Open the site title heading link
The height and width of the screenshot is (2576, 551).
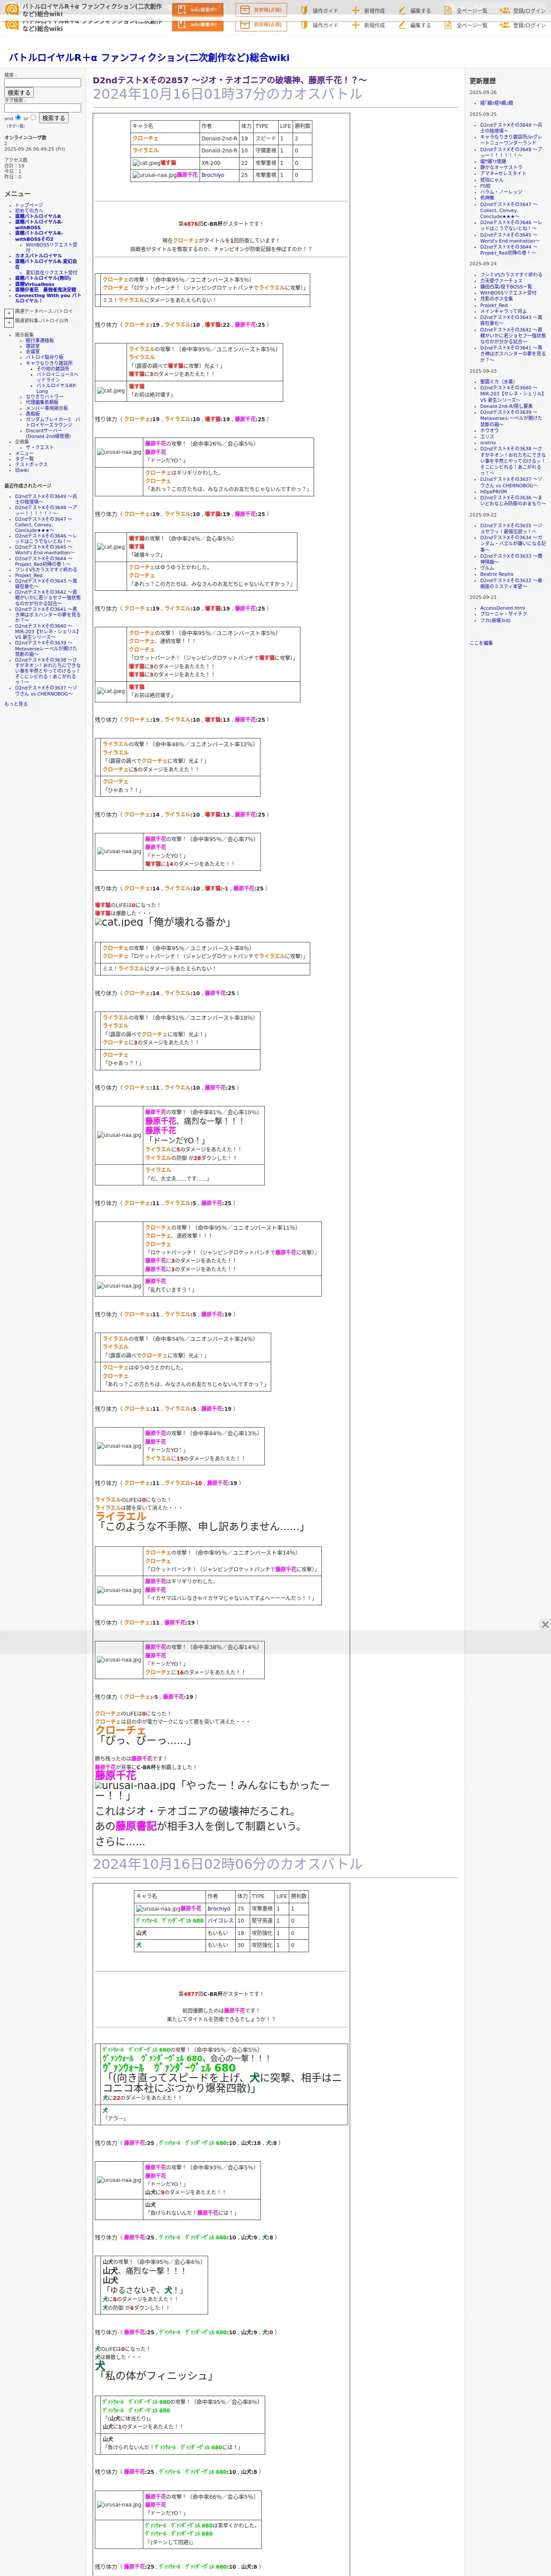point(149,58)
